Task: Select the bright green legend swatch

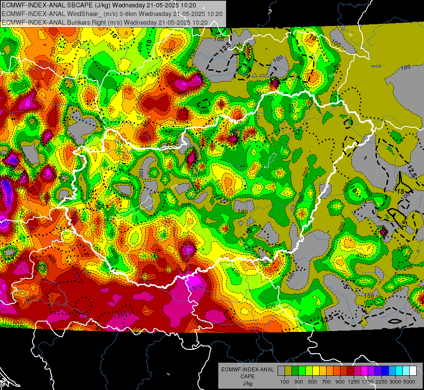Action: pos(302,371)
